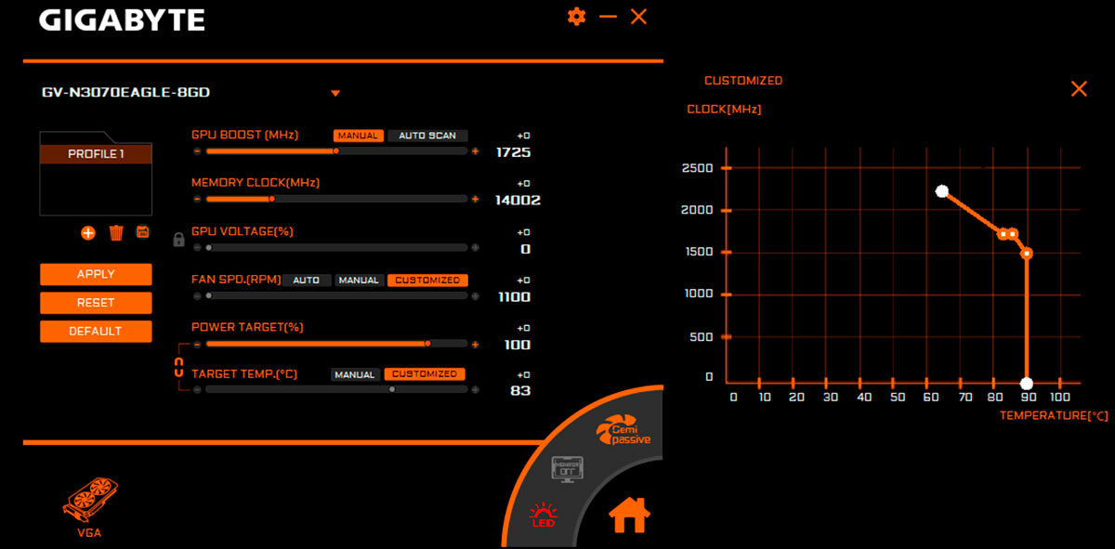The image size is (1115, 549).
Task: Click the GIGABYTE logo
Action: click(122, 20)
